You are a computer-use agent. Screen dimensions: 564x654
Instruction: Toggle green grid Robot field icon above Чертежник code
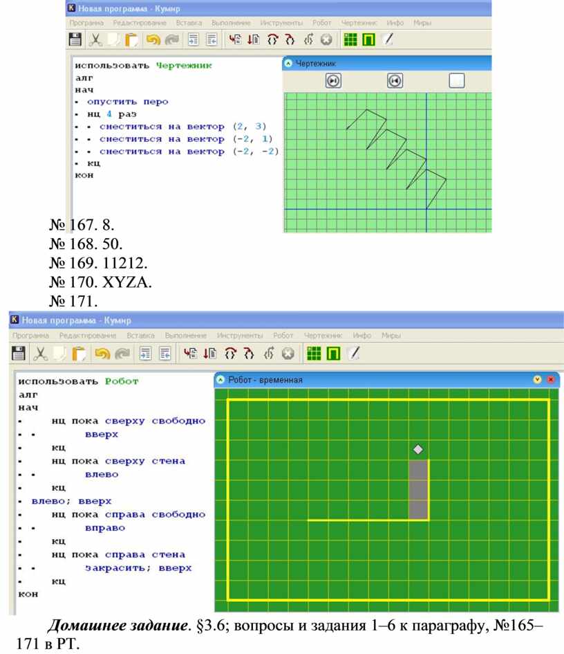coord(350,40)
